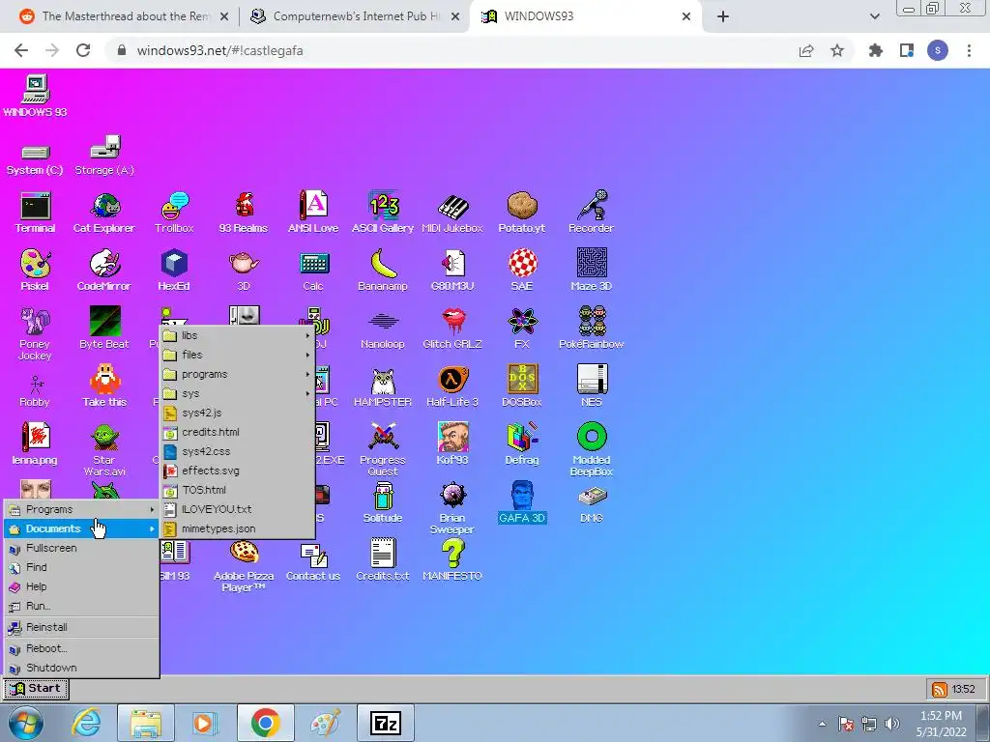Switch to the Computernewb's Internet Pub tab
990x742 pixels.
[354, 16]
